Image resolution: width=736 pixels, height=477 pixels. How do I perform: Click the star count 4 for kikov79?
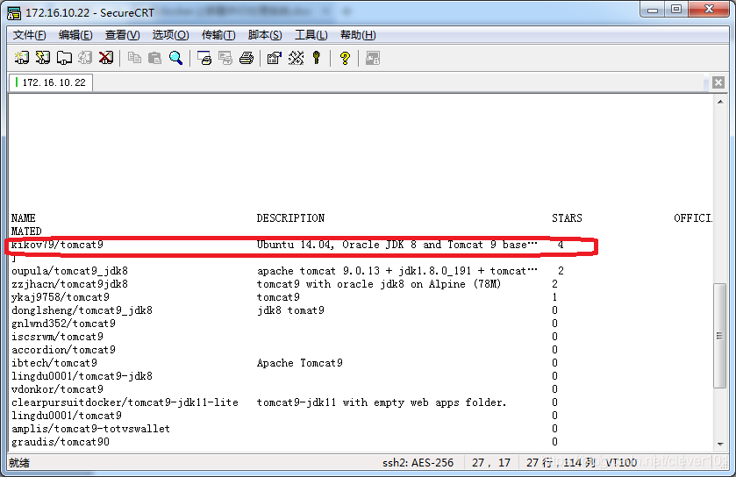[x=561, y=245]
